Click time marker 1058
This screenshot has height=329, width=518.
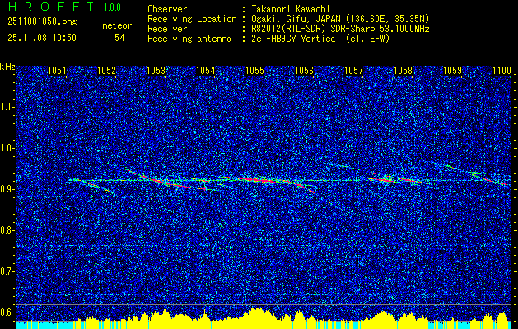point(403,70)
